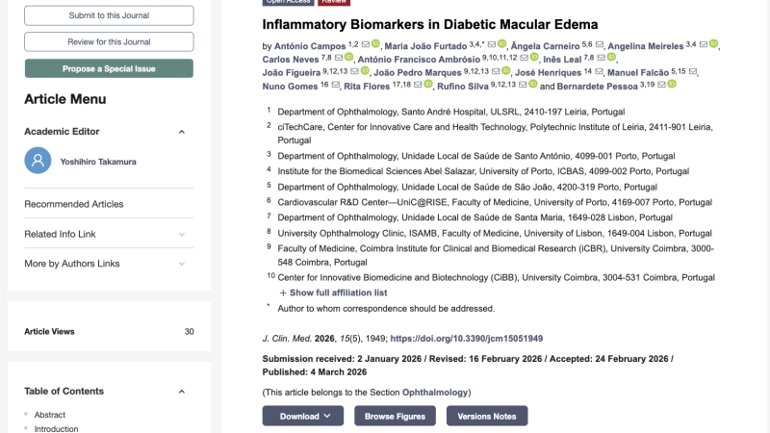This screenshot has height=433, width=770.
Task: Expand More by Authors Links
Action: tap(182, 264)
